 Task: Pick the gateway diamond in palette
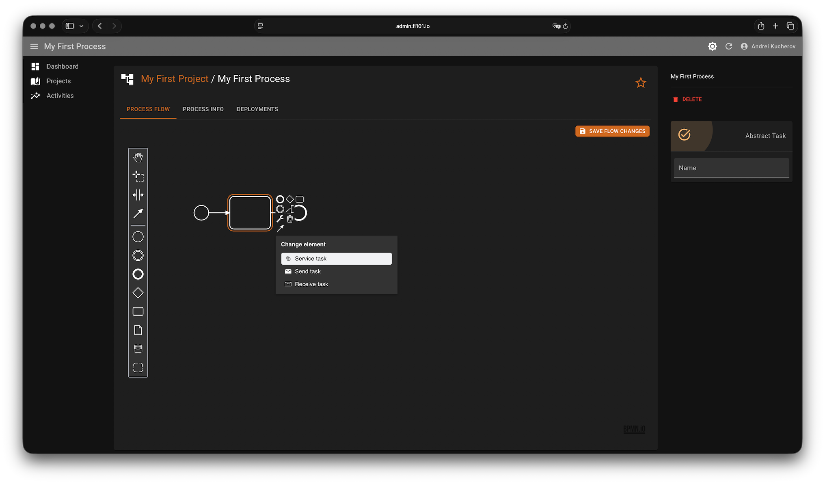coord(138,293)
